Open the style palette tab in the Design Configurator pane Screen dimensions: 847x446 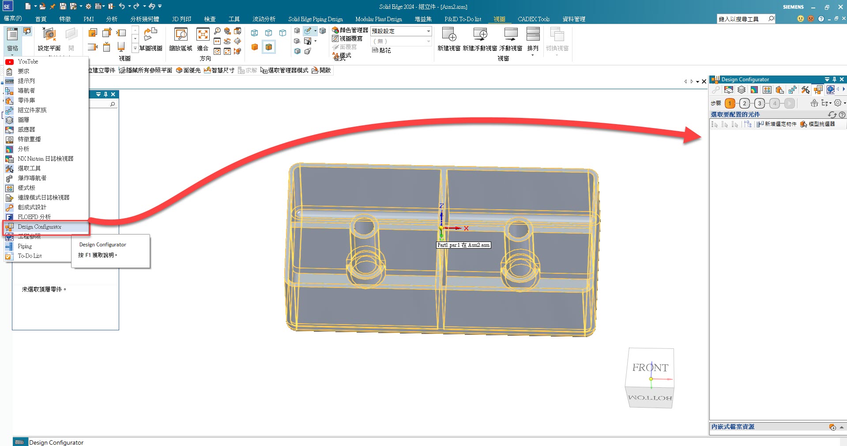tap(767, 90)
